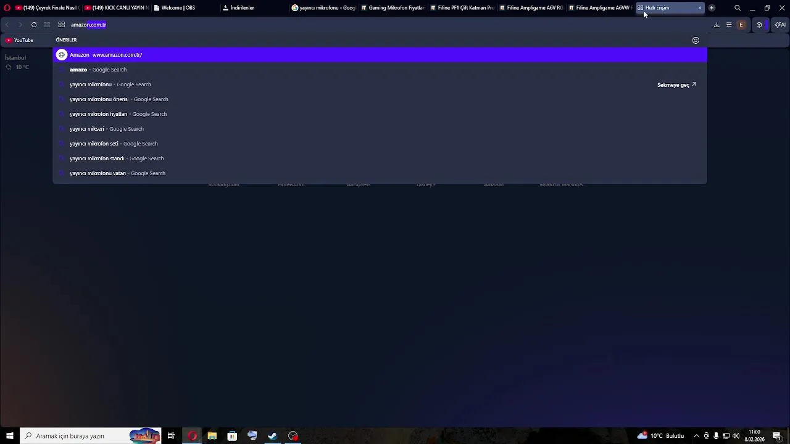
Task: Select 'yayıncı mikrofonu vatan' suggestion
Action: (x=380, y=173)
